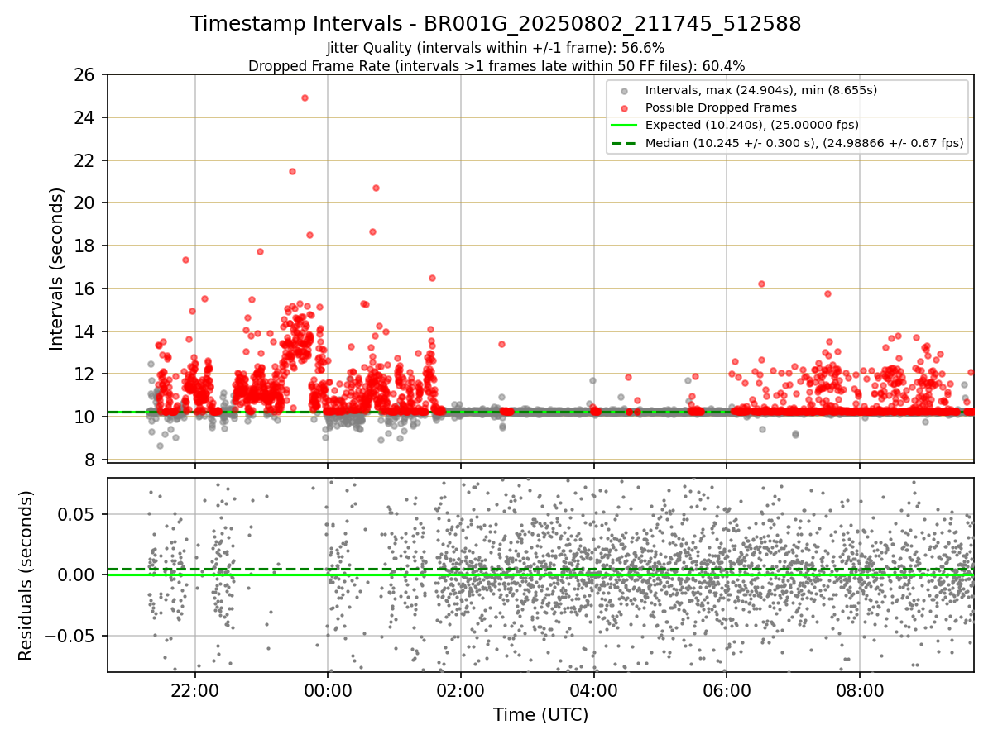The height and width of the screenshot is (744, 993).
Task: Click the 'Intervals (seconds)' y-axis label
Action: pos(57,268)
